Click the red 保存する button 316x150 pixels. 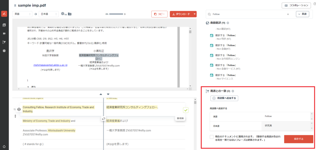(298, 139)
